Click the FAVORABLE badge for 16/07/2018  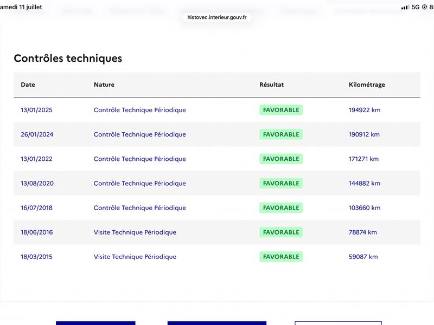click(281, 208)
